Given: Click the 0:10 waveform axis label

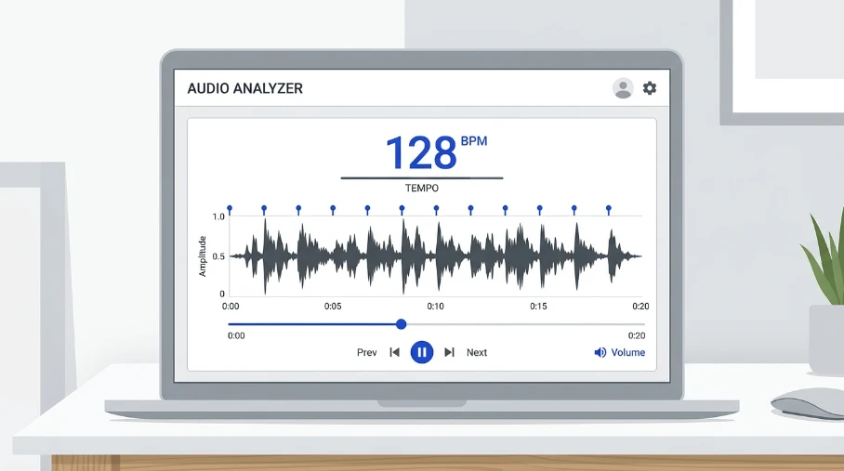Looking at the screenshot, I should (435, 307).
